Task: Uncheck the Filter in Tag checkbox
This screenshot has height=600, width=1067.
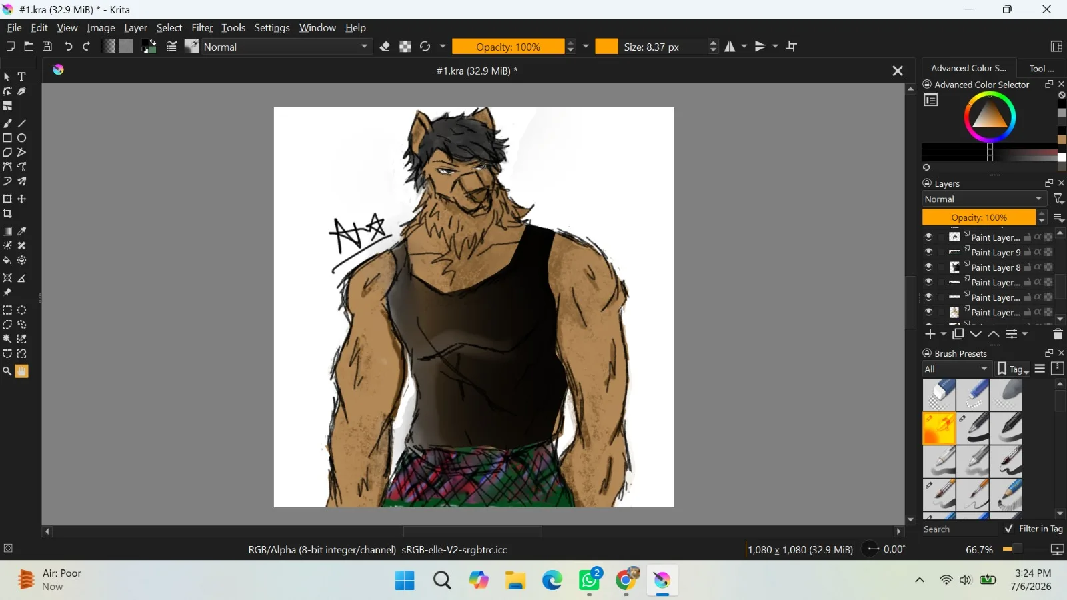Action: coord(1009,529)
